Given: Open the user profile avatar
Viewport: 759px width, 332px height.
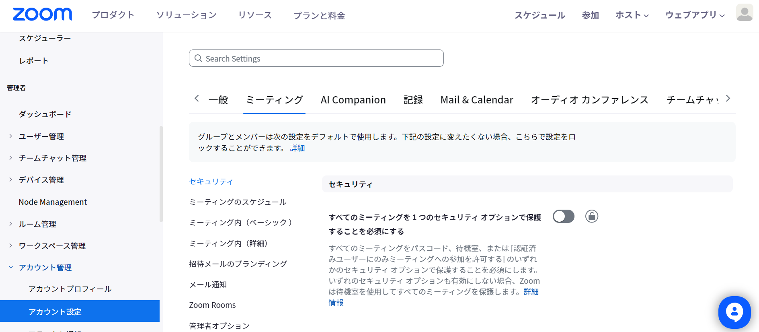Looking at the screenshot, I should [x=744, y=13].
